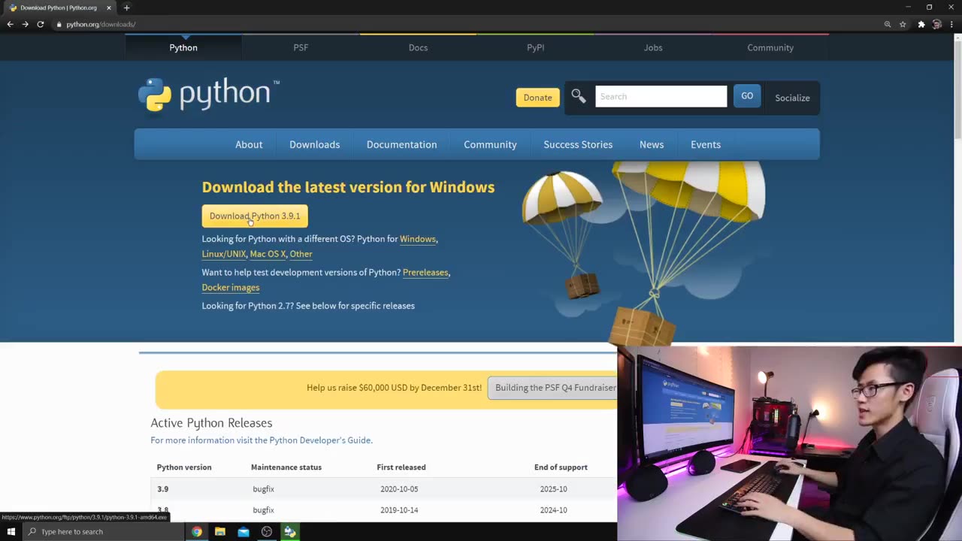Image resolution: width=962 pixels, height=541 pixels.
Task: Go back with the browser back arrow
Action: (10, 24)
